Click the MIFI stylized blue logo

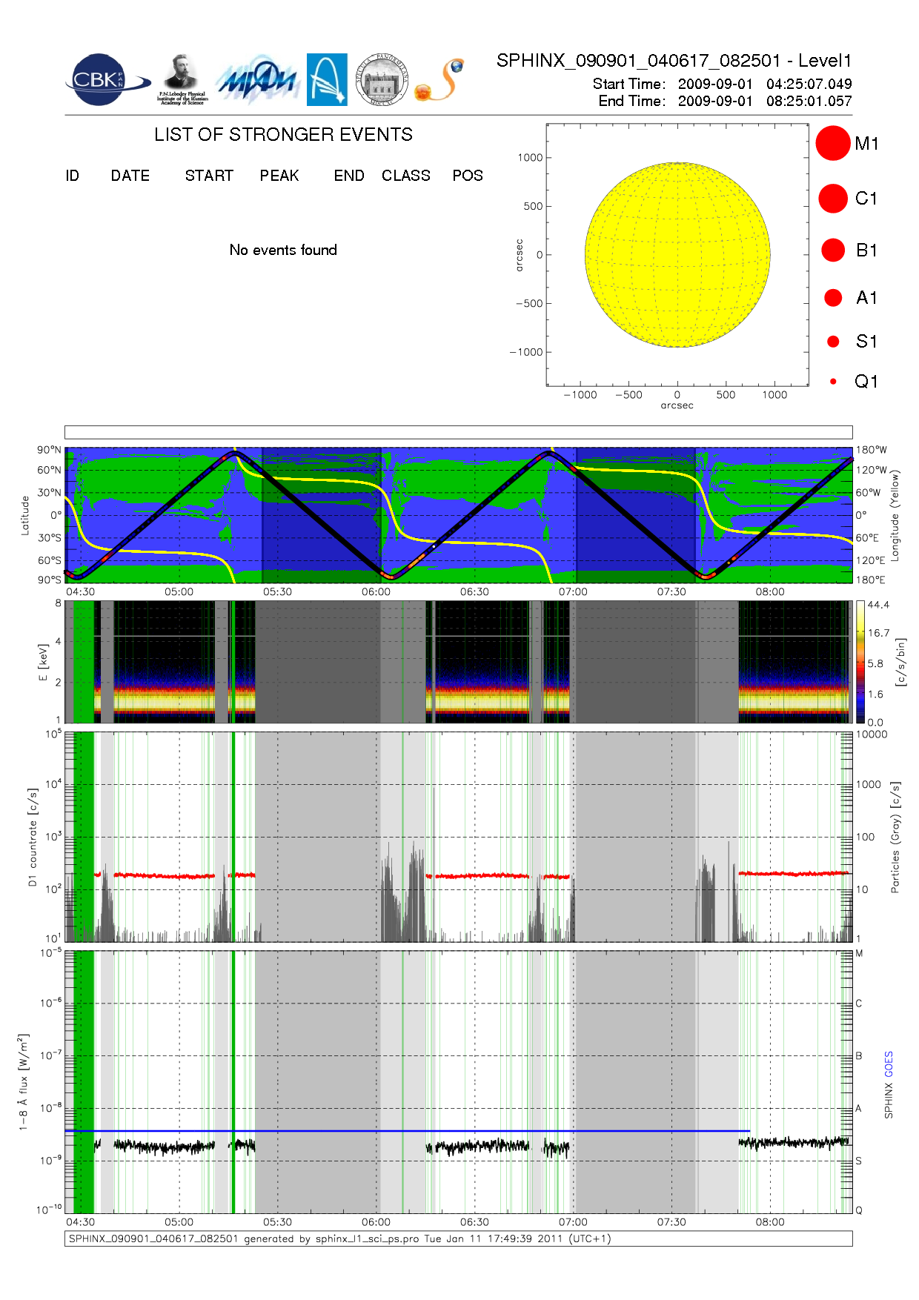pyautogui.click(x=257, y=79)
